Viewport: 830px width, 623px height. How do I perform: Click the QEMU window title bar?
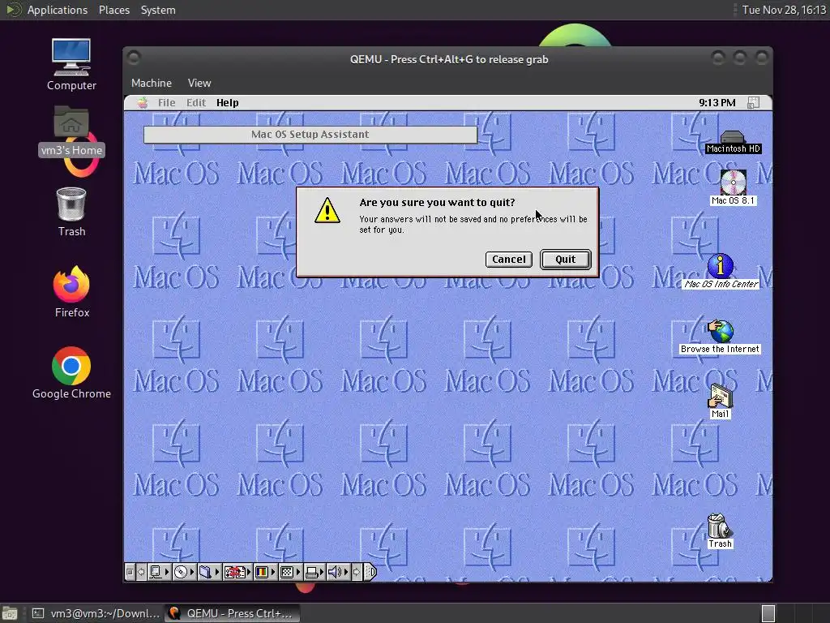click(x=448, y=59)
